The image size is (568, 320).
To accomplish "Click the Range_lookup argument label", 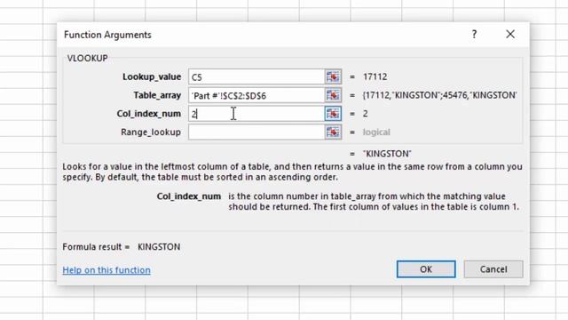I will click(x=151, y=132).
